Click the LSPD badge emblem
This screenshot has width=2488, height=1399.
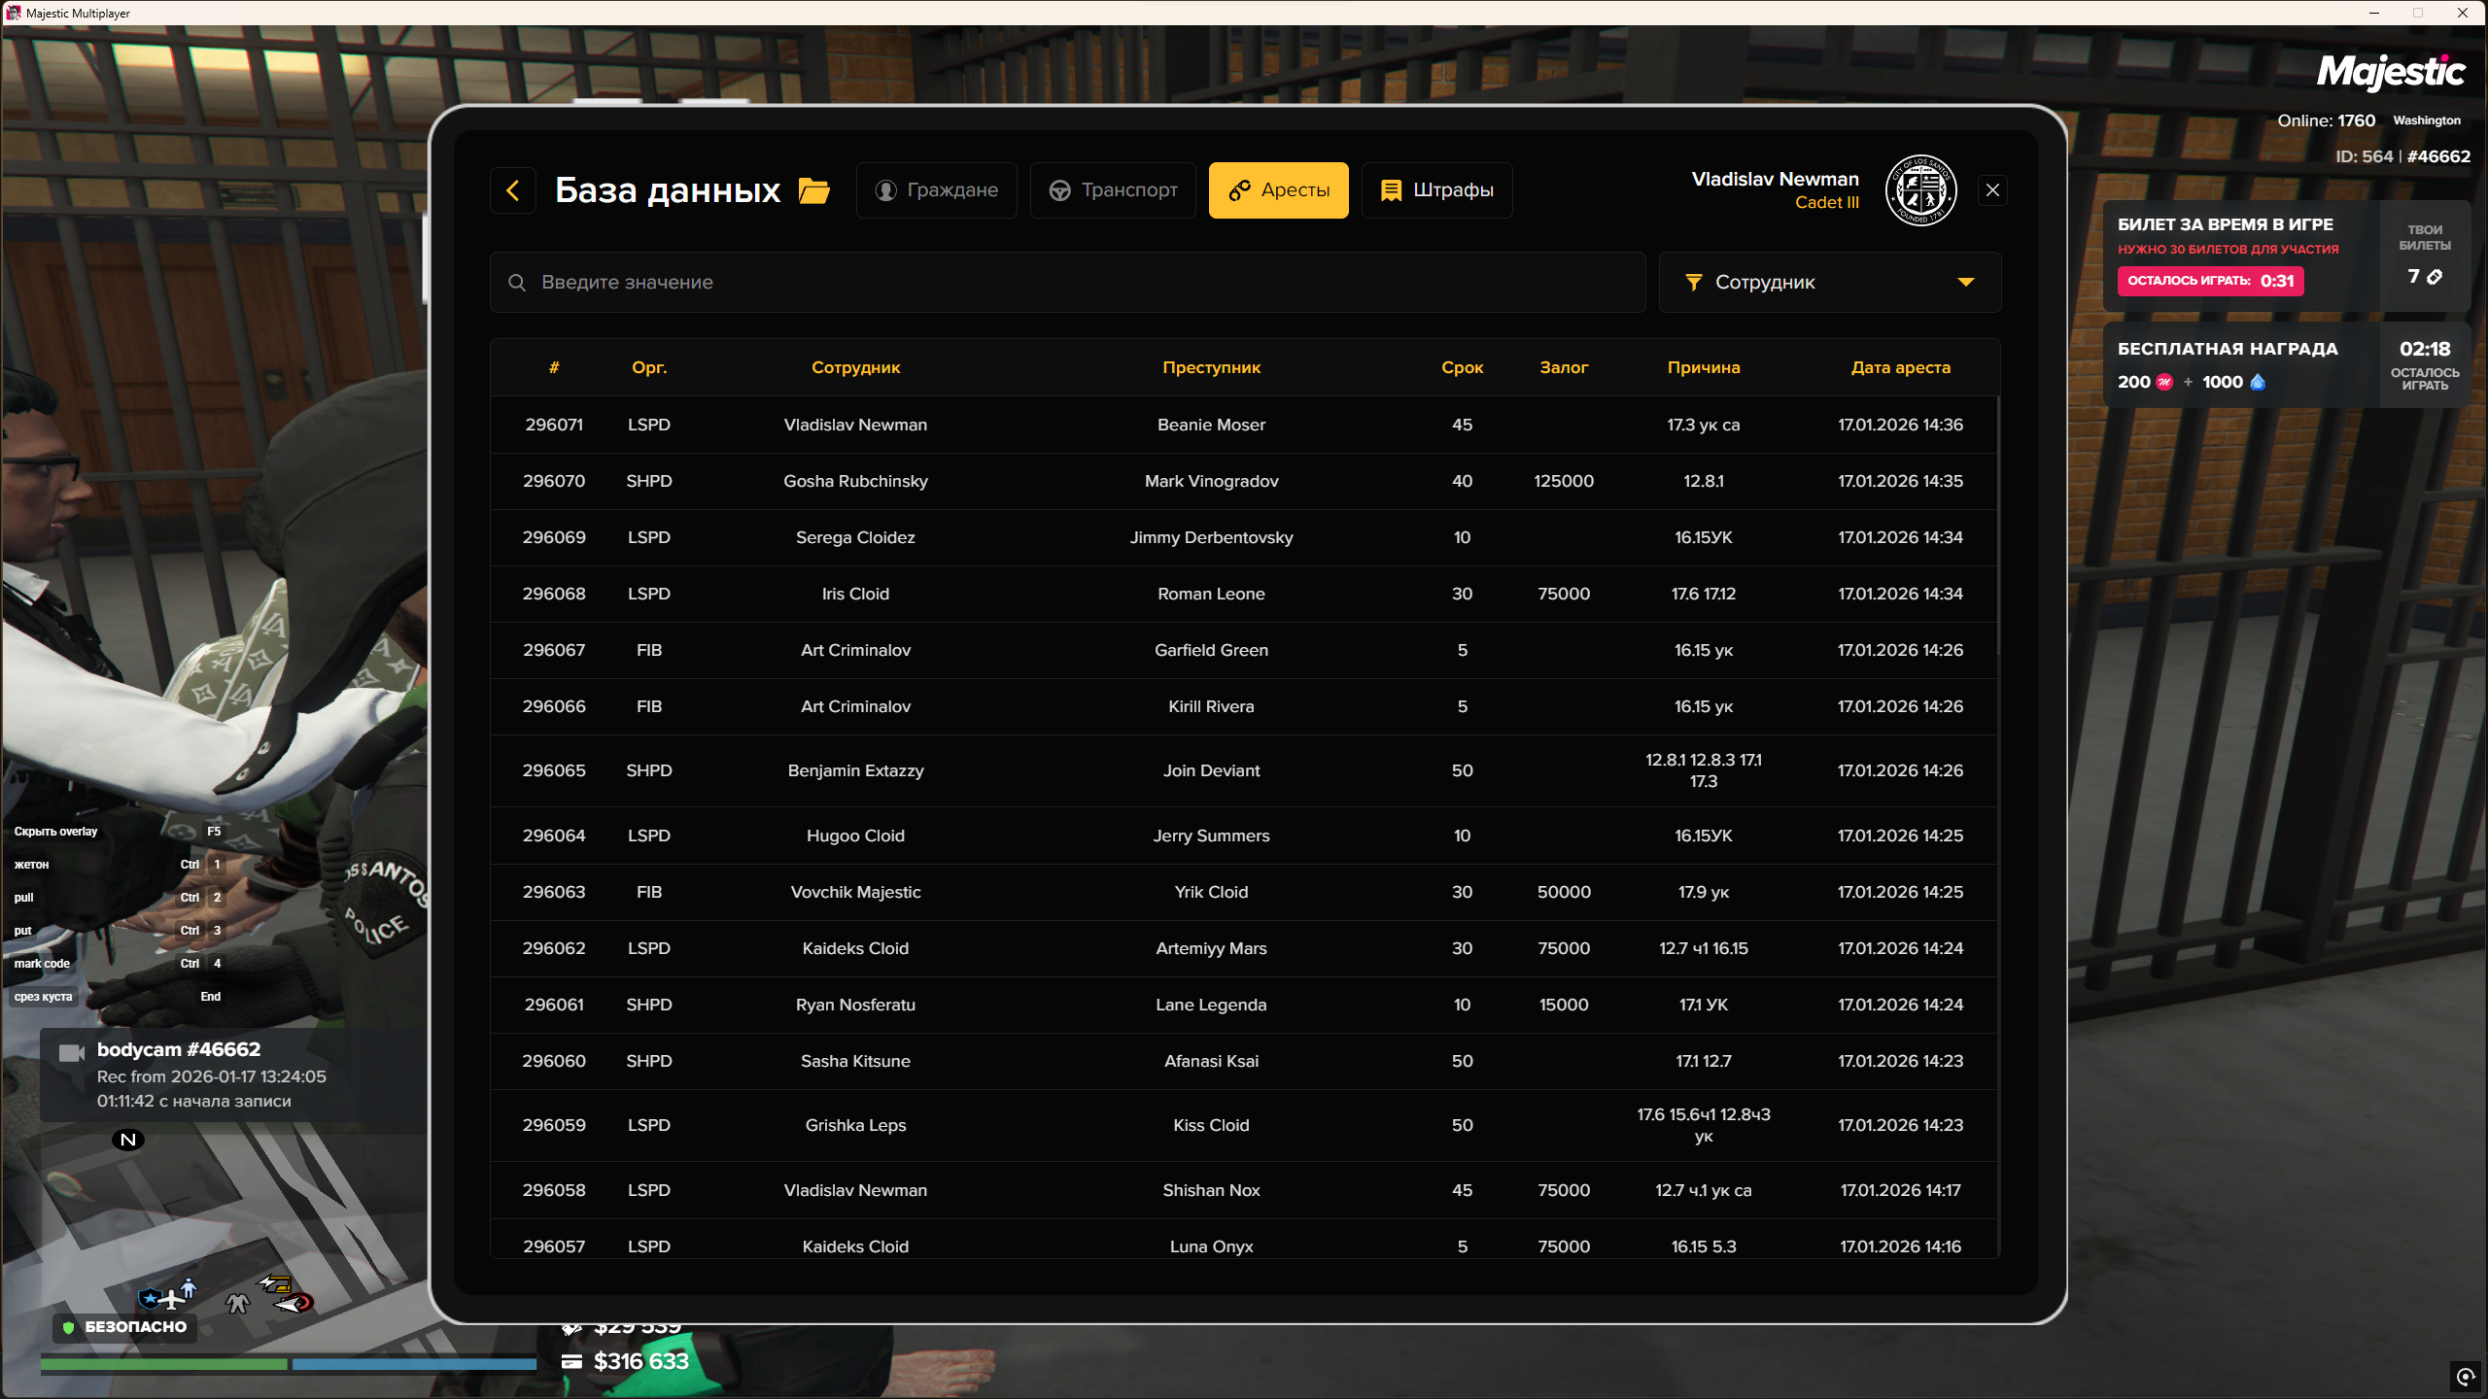click(1920, 190)
